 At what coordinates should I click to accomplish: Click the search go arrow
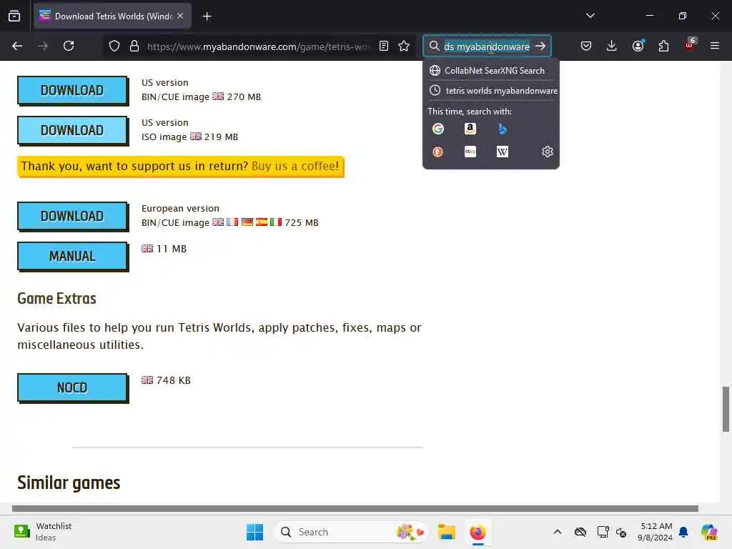coord(540,46)
